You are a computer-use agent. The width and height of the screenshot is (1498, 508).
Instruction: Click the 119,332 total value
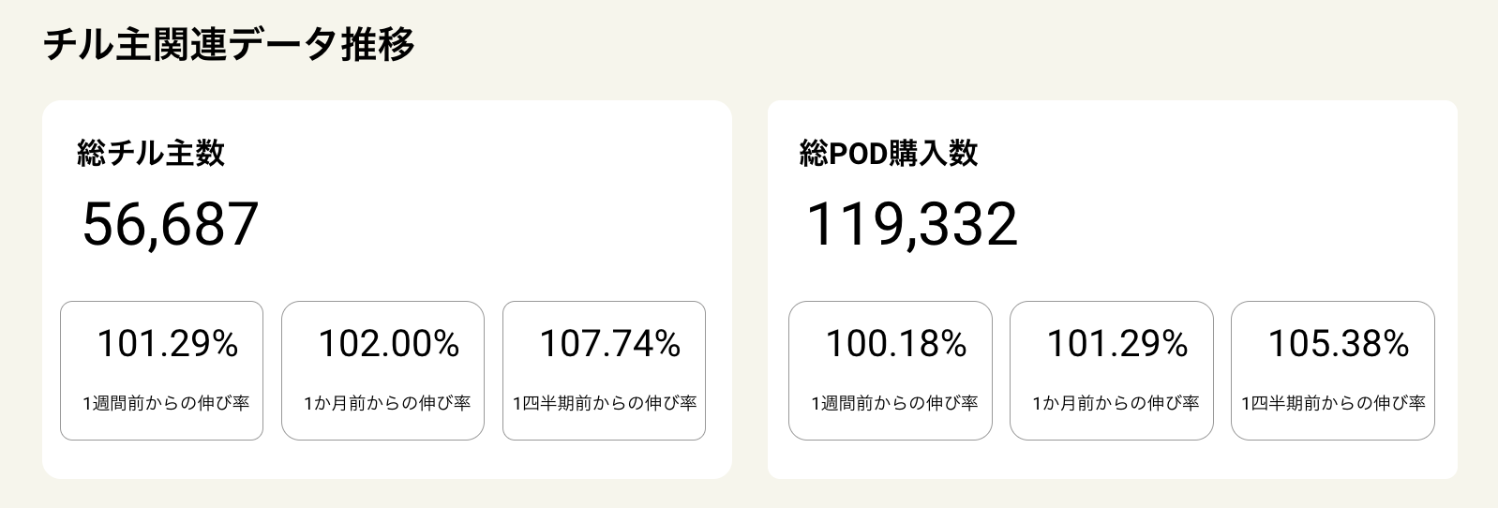click(911, 225)
